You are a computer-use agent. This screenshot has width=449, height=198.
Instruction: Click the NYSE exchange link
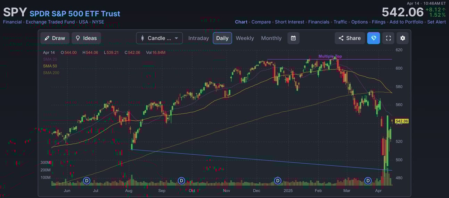[98, 22]
